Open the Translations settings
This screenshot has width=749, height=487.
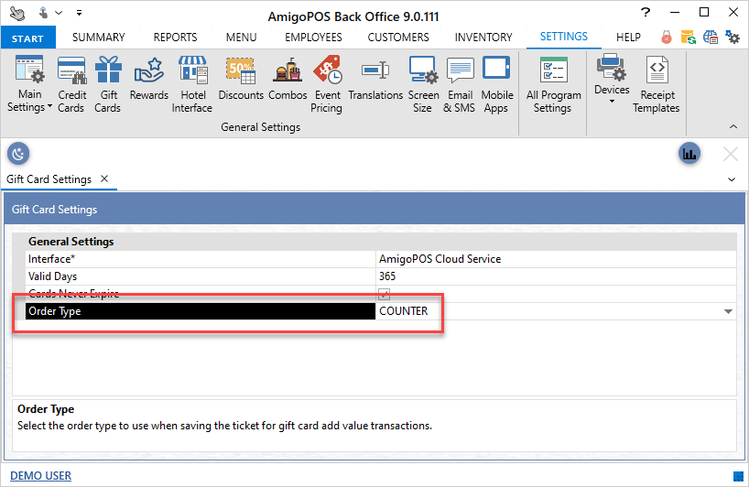point(375,79)
